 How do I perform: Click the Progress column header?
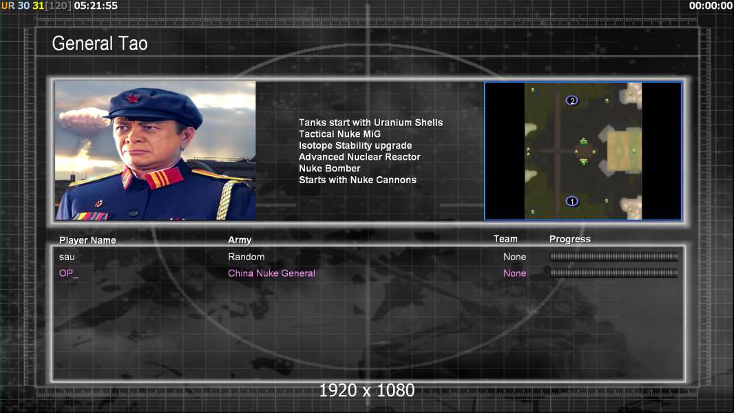point(570,240)
